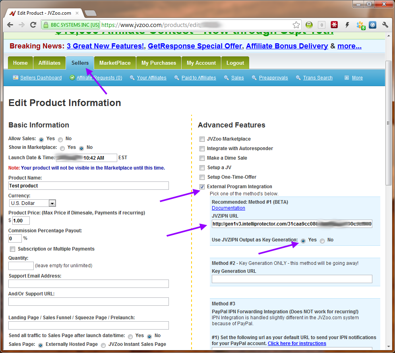395x353 pixels.
Task: Reload the page with the refresh icon
Action: 33,25
